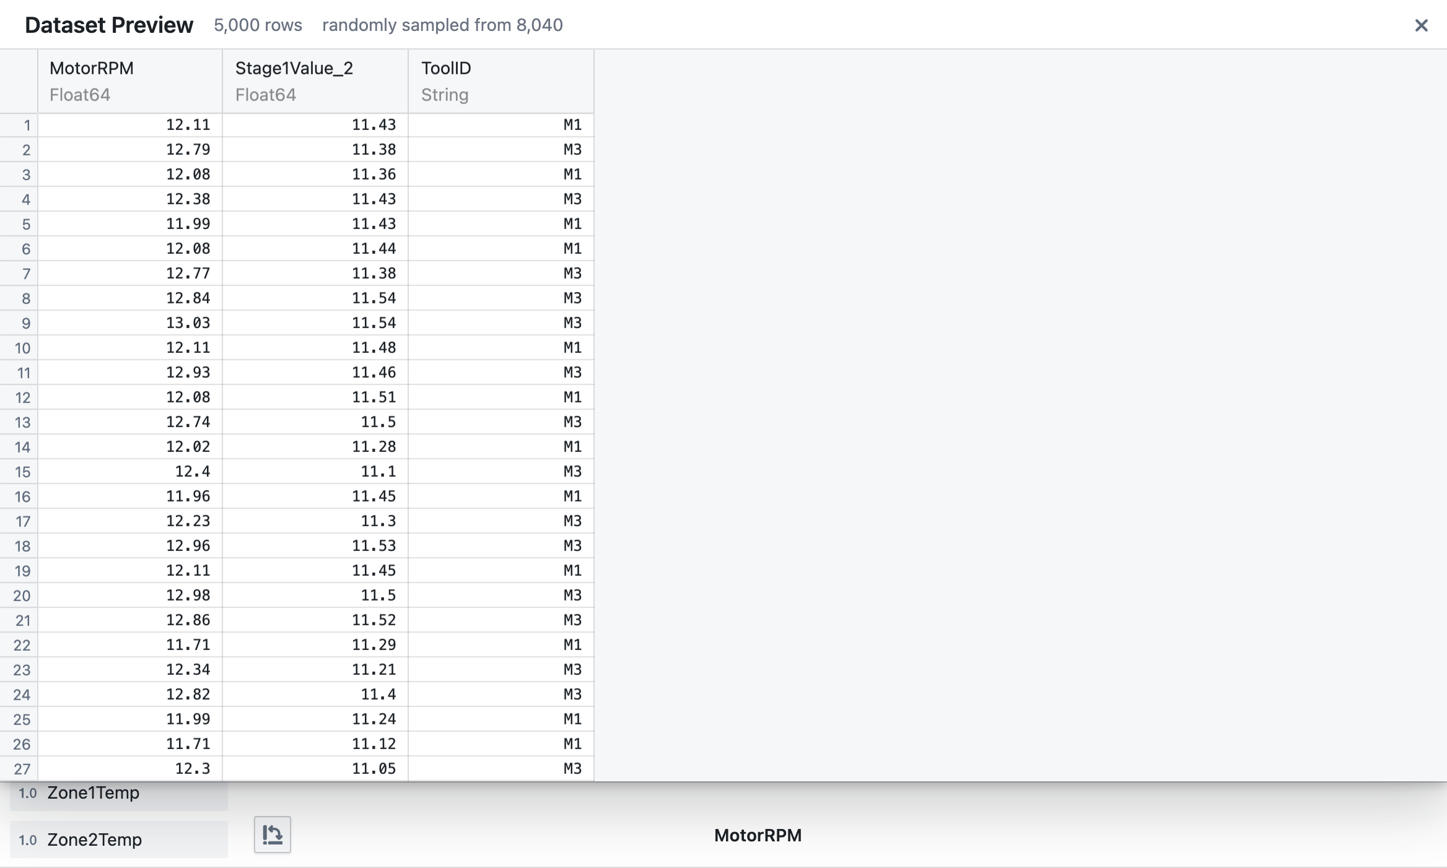Click the Dataset Preview title

[108, 24]
